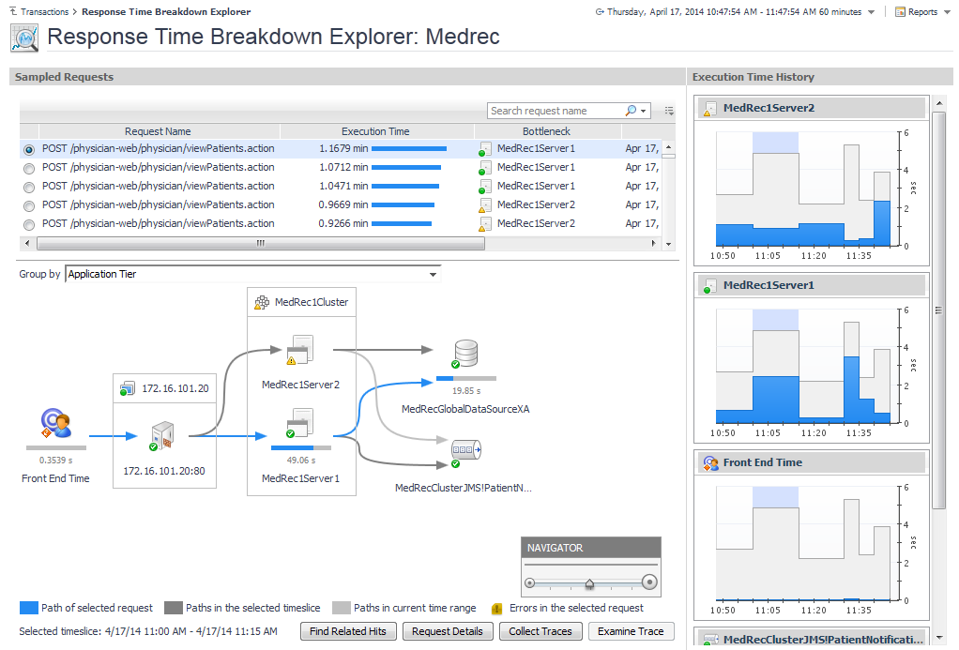Go to Transactions breadcrumb
The width and height of the screenshot is (959, 650).
46,12
